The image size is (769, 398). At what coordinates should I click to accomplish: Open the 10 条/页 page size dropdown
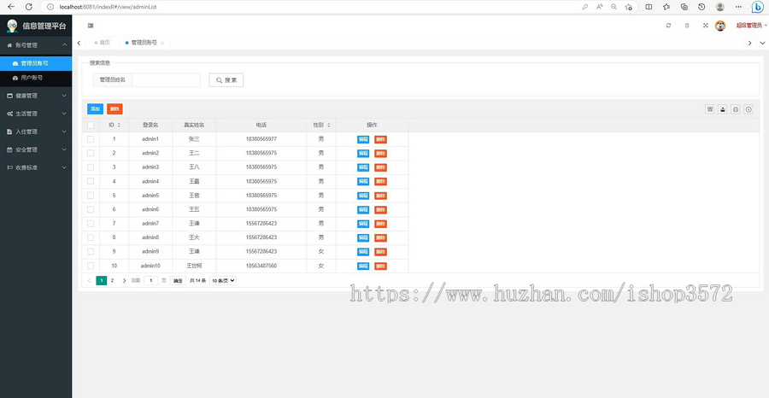[x=223, y=281]
